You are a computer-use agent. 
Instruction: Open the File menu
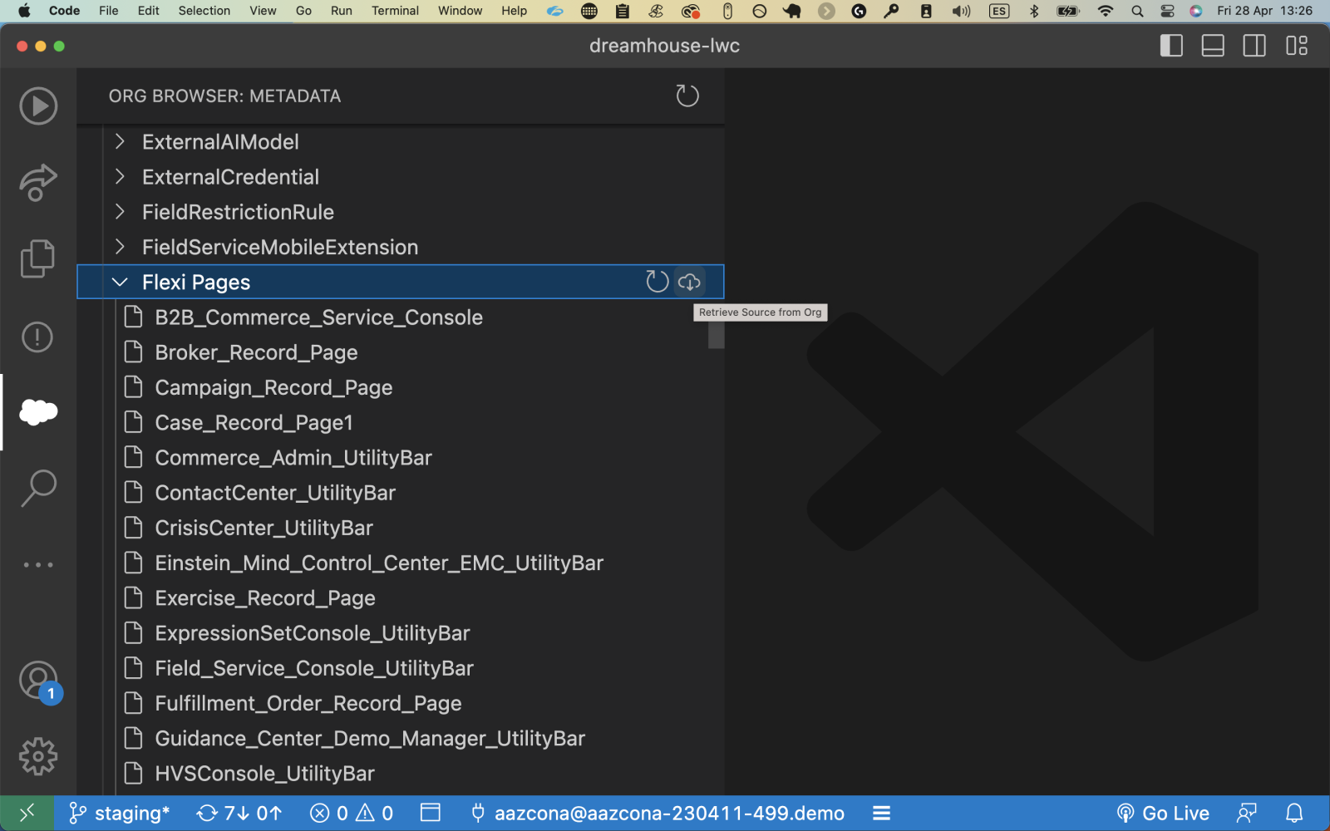(108, 11)
